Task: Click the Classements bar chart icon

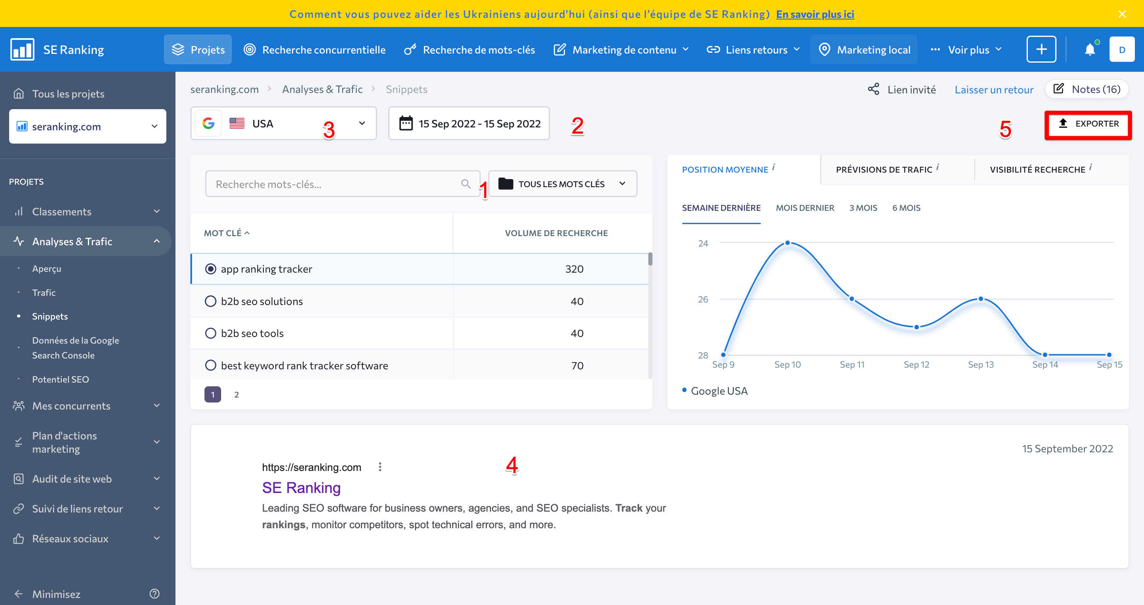Action: pyautogui.click(x=19, y=212)
